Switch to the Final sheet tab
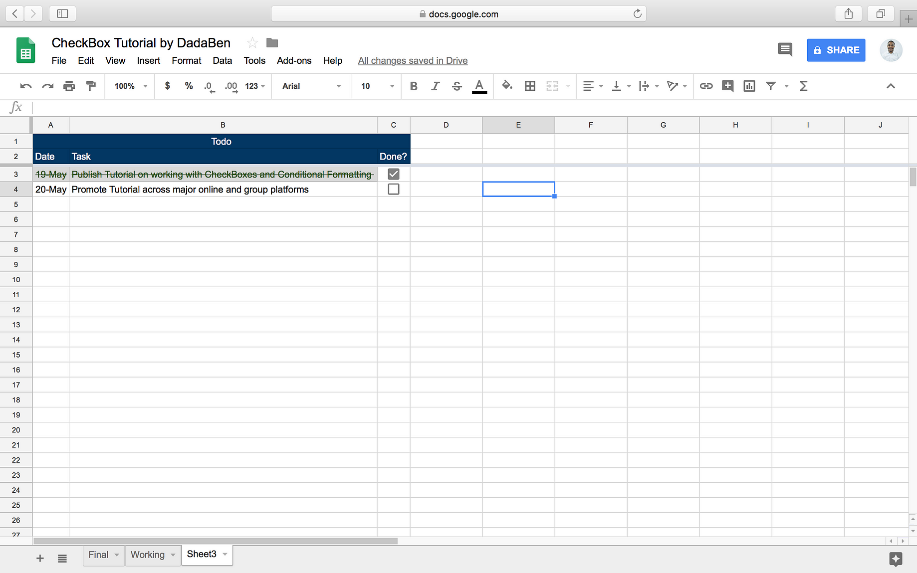 (x=98, y=555)
